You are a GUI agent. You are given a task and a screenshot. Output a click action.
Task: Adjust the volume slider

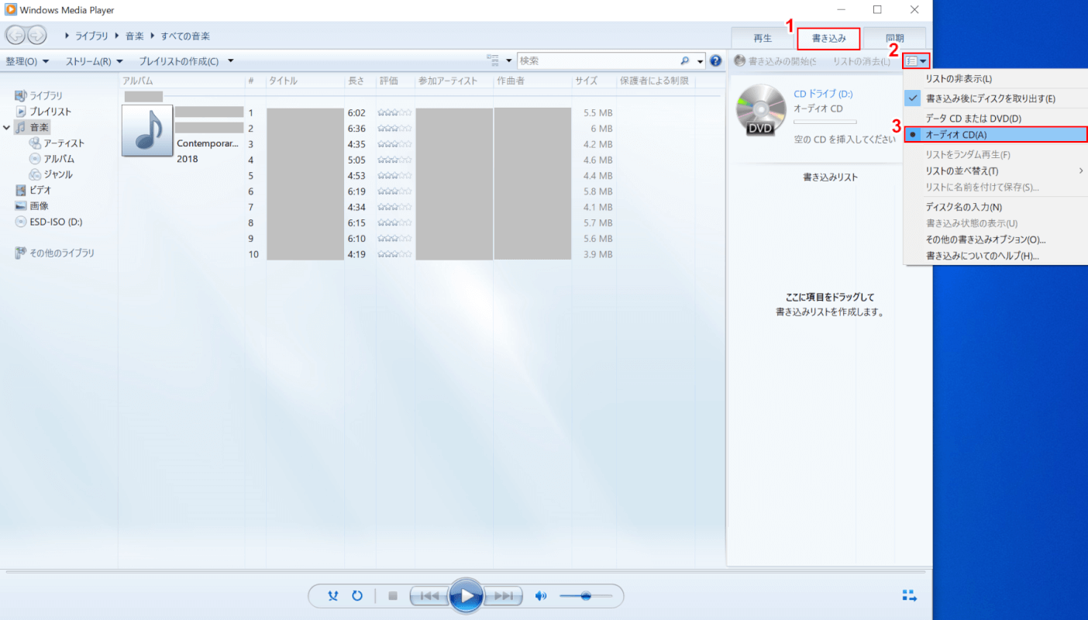[x=586, y=596]
